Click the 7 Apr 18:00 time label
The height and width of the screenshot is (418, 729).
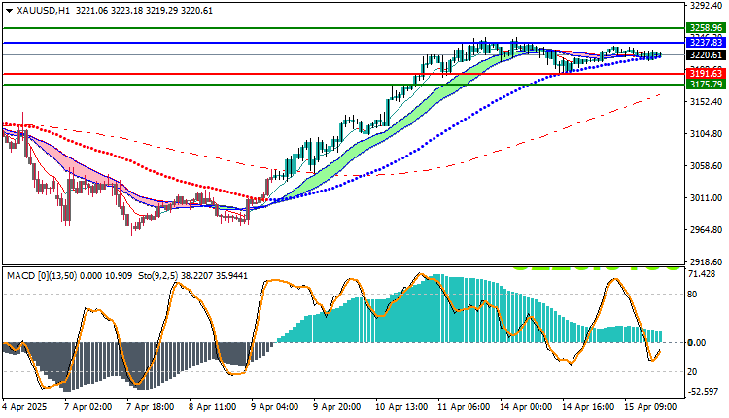tap(151, 407)
